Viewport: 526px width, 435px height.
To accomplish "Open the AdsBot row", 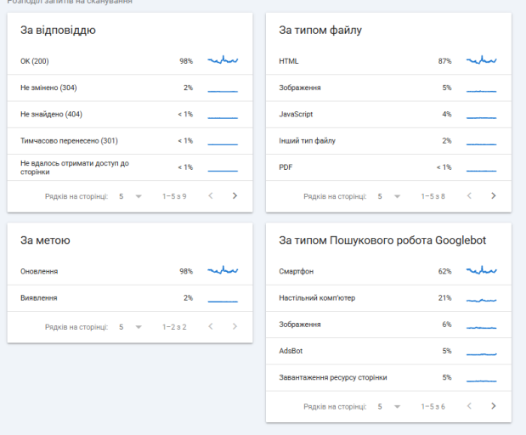I will (x=388, y=351).
